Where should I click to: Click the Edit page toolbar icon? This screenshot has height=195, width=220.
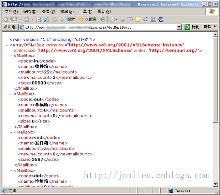[x=130, y=19]
